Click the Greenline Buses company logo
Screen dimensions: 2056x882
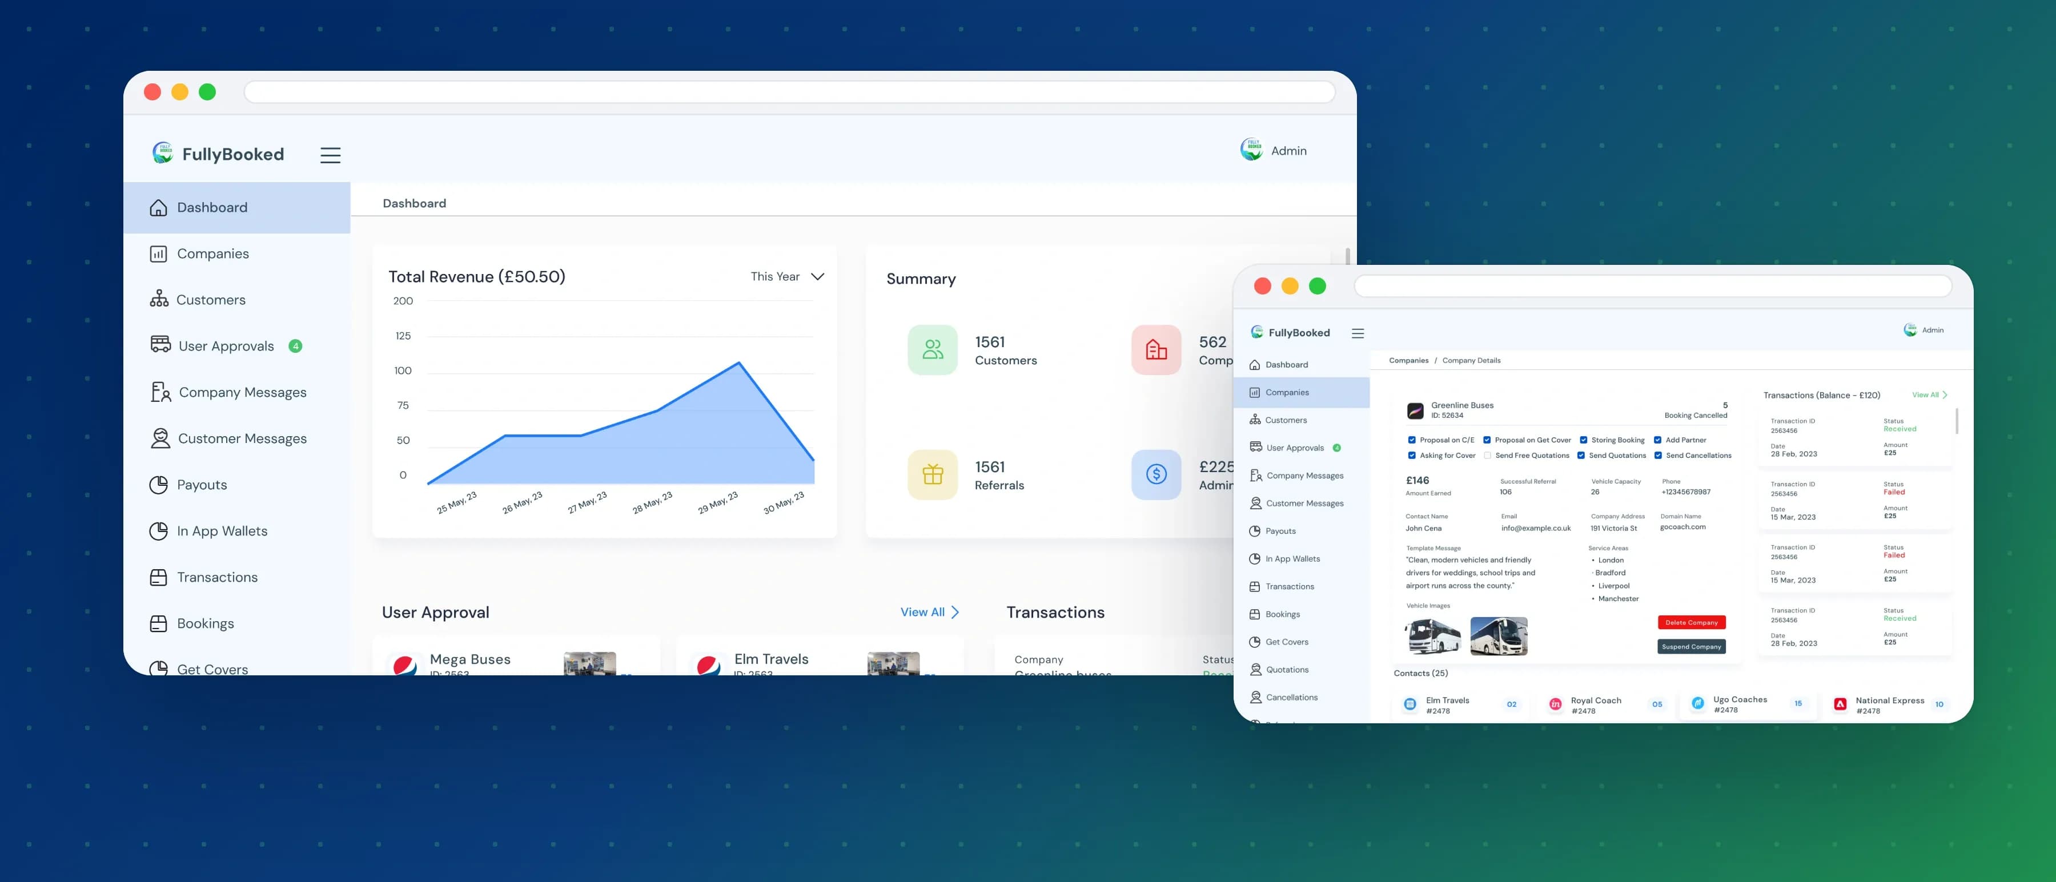1415,410
